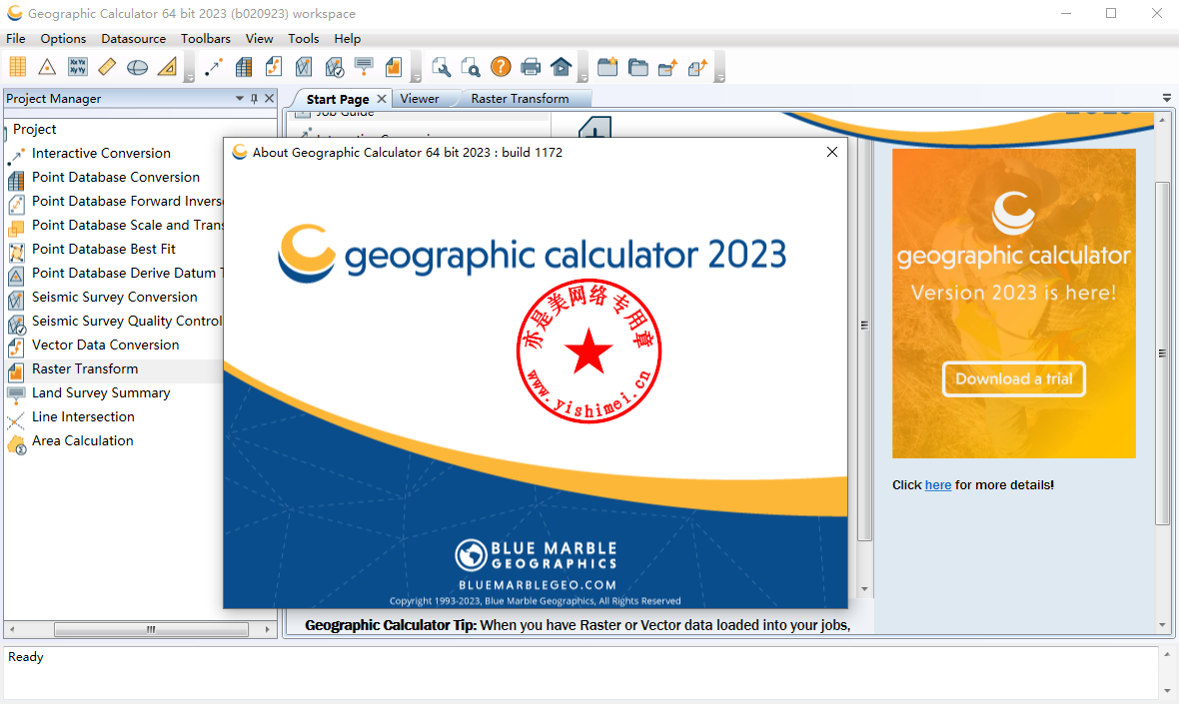Screen dimensions: 1179x704
Task: Launch Vector Data Conversion from the toolbar
Action: (x=274, y=67)
